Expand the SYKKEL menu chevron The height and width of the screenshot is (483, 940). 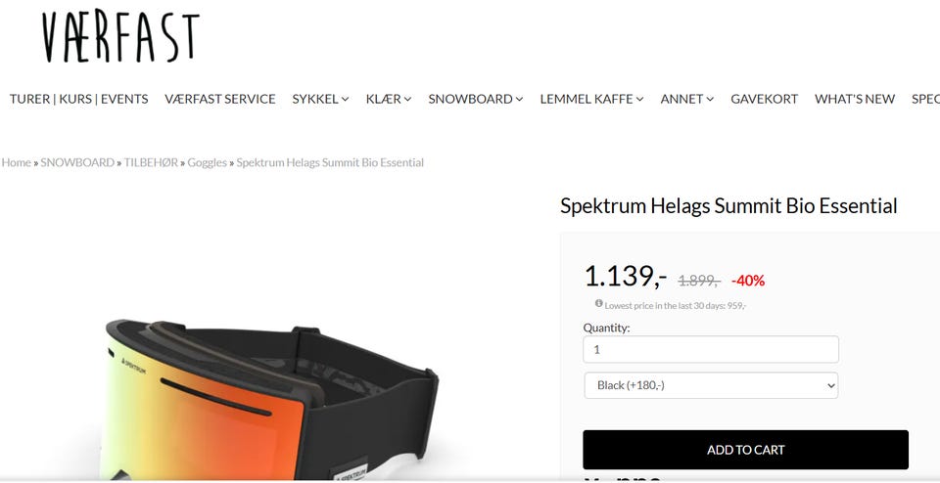click(345, 100)
